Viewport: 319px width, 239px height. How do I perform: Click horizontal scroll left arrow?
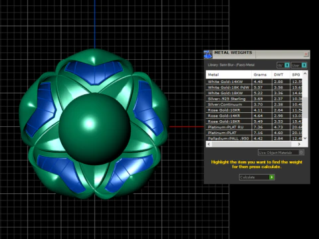209,144
